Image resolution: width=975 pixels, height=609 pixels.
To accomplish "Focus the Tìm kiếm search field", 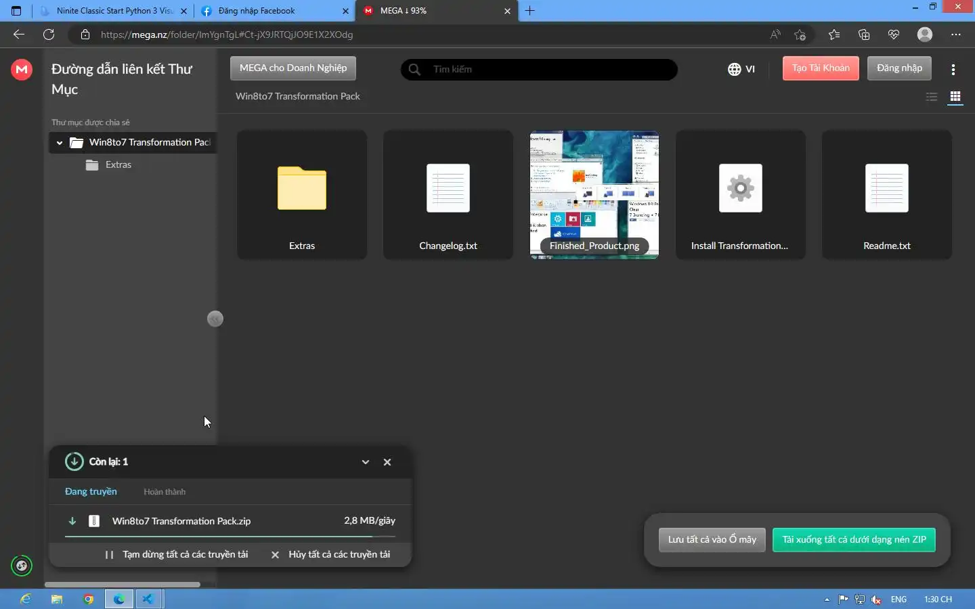I will pyautogui.click(x=539, y=69).
